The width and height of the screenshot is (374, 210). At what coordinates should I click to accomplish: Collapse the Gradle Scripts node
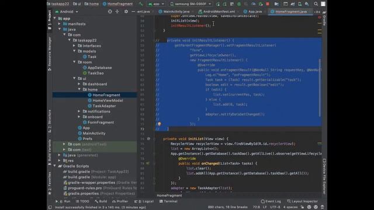(54, 166)
